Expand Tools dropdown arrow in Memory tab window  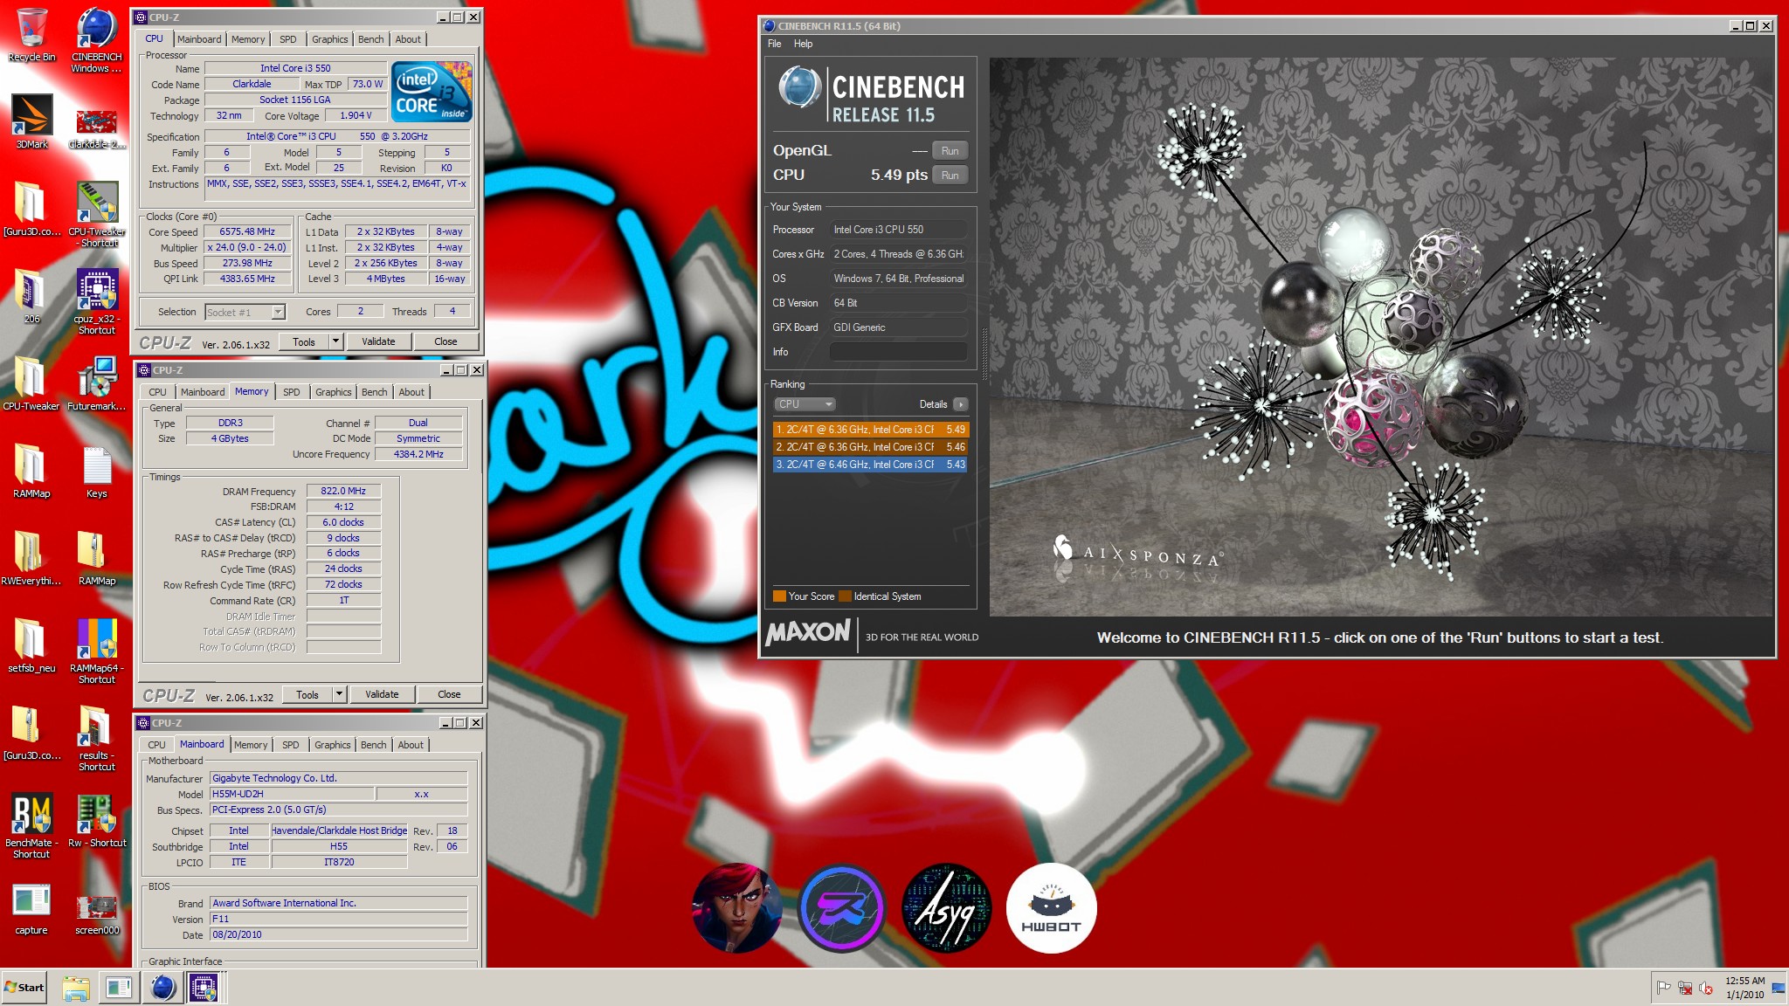[339, 694]
